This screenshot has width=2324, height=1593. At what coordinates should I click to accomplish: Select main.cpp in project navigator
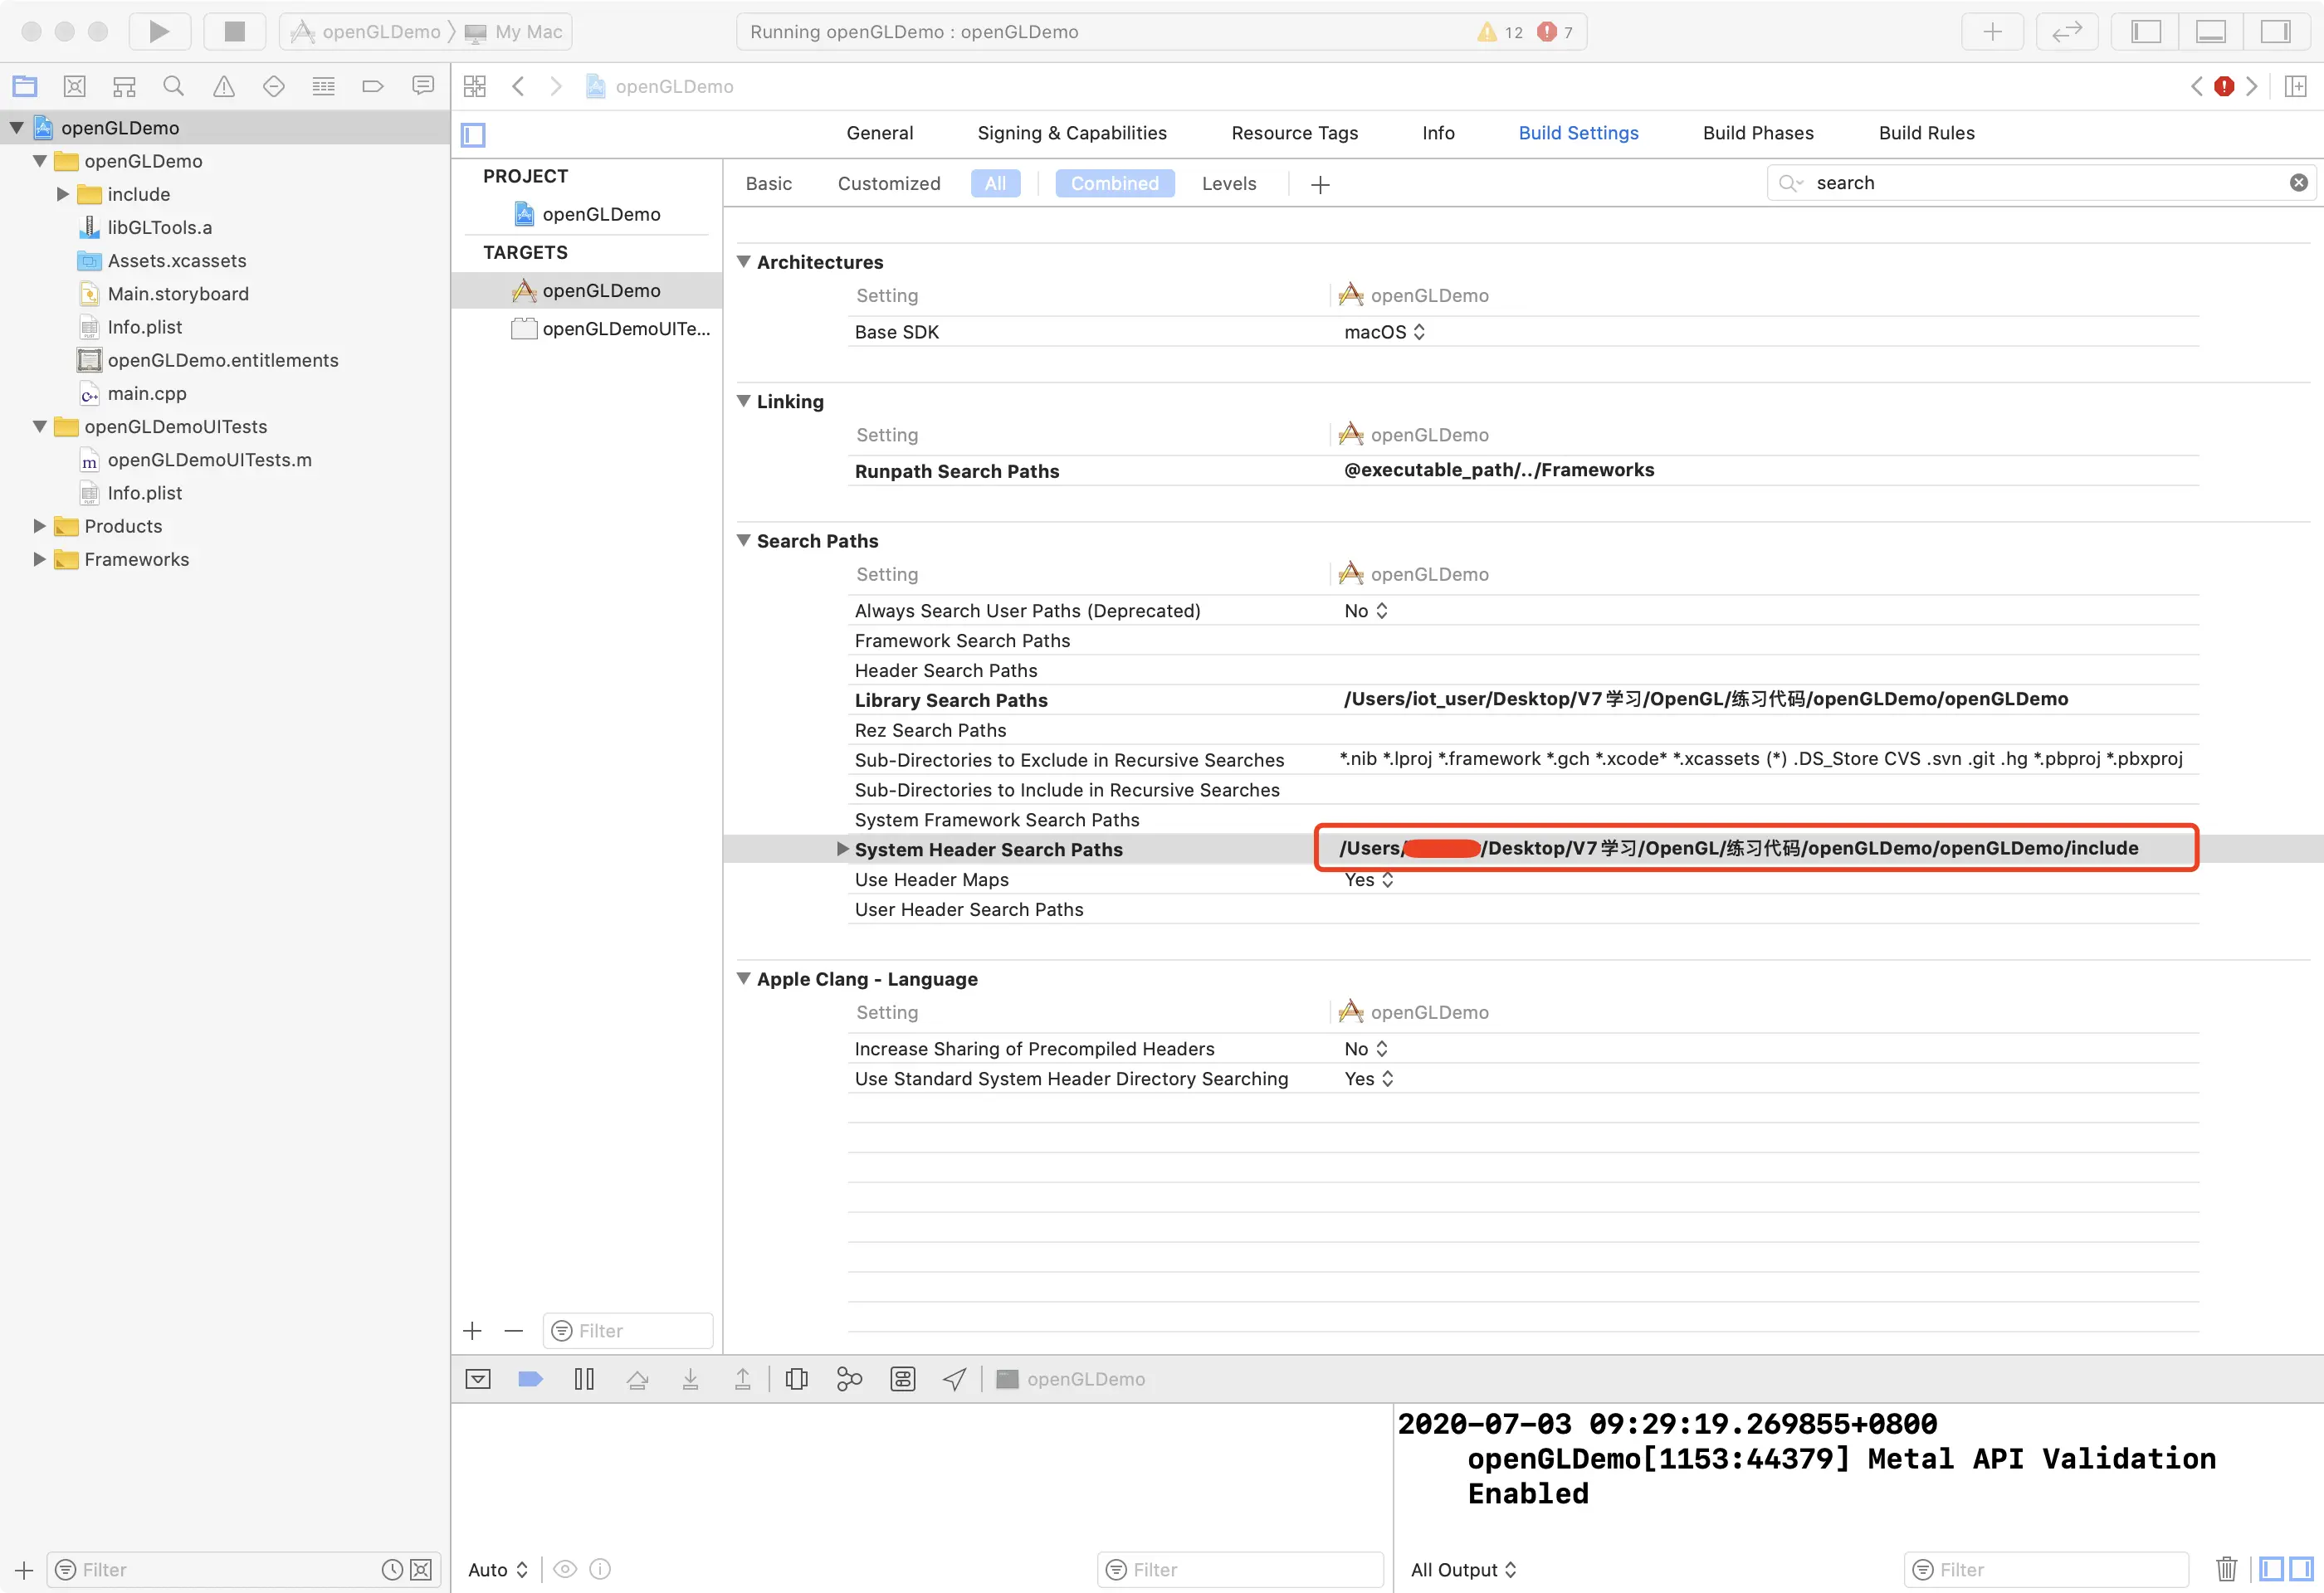point(147,394)
